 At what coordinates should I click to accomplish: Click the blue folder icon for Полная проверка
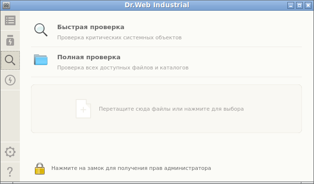tap(41, 60)
